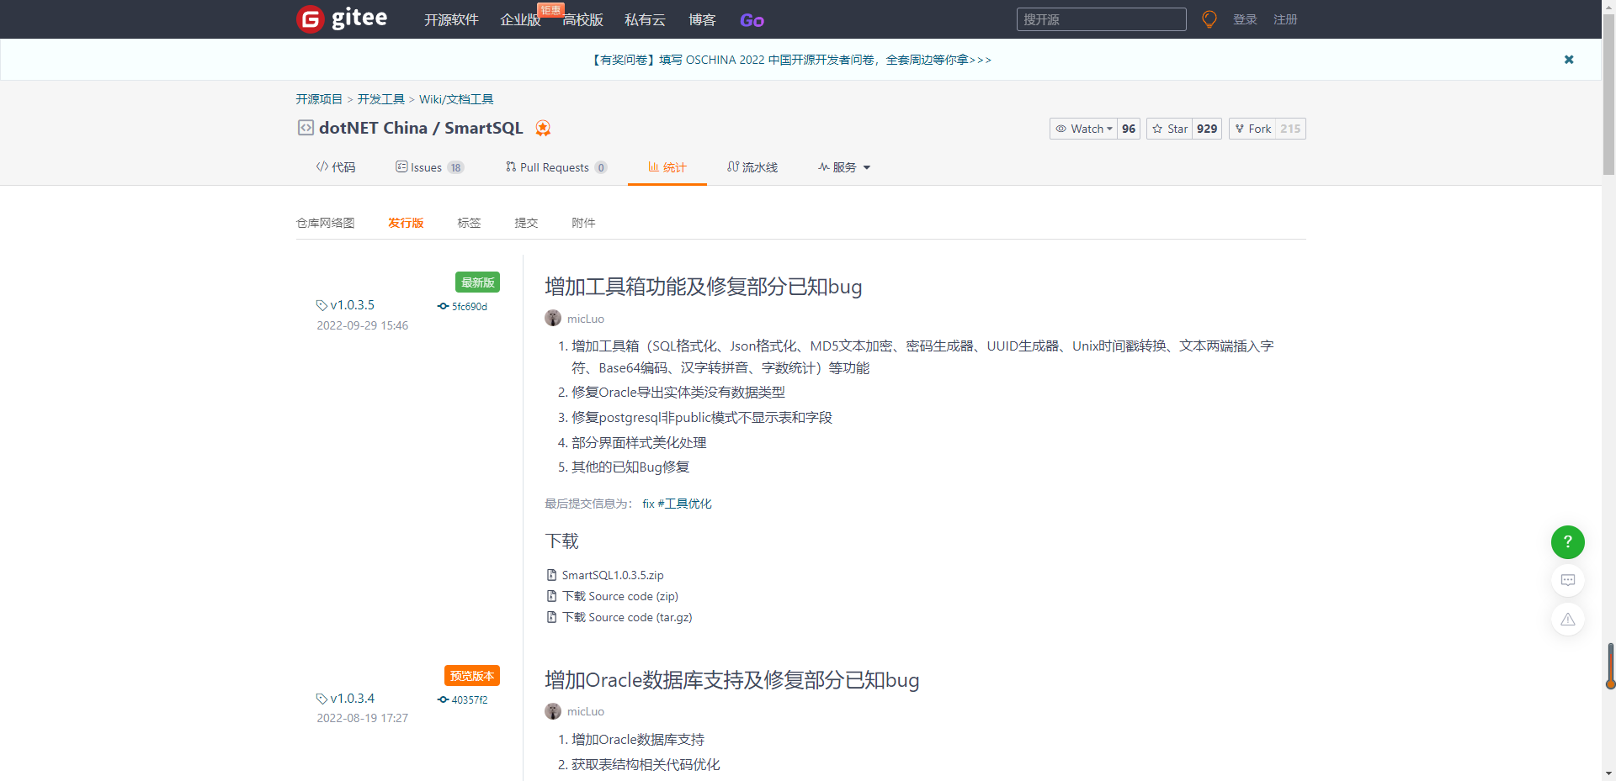Image resolution: width=1616 pixels, height=781 pixels.
Task: Click the v1.0.3.5 commit icon 5fc690d
Action: (x=443, y=306)
